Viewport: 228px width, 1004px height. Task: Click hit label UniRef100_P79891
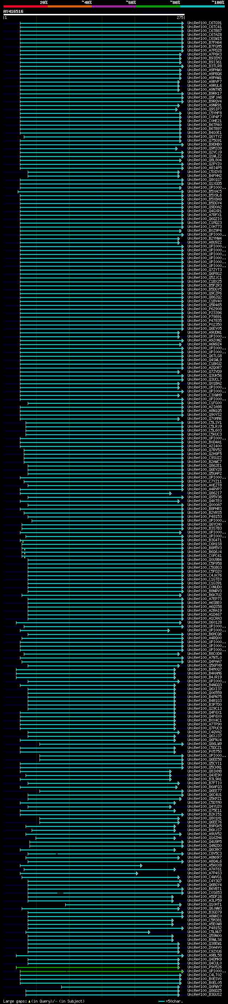tap(204, 317)
